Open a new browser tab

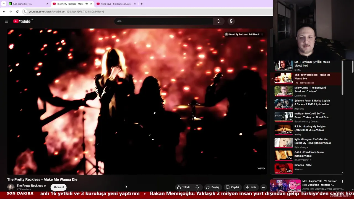142,4
